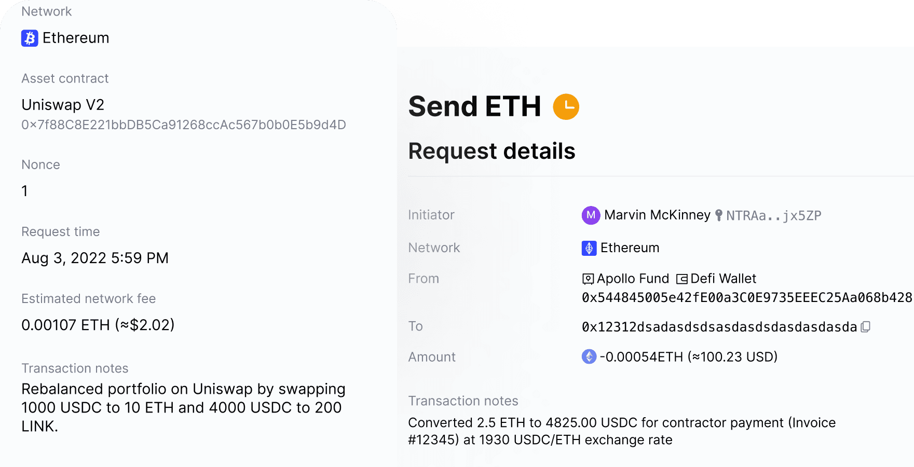Screen dimensions: 914x467
Task: Click the Apollo Fund vault icon
Action: (x=588, y=279)
